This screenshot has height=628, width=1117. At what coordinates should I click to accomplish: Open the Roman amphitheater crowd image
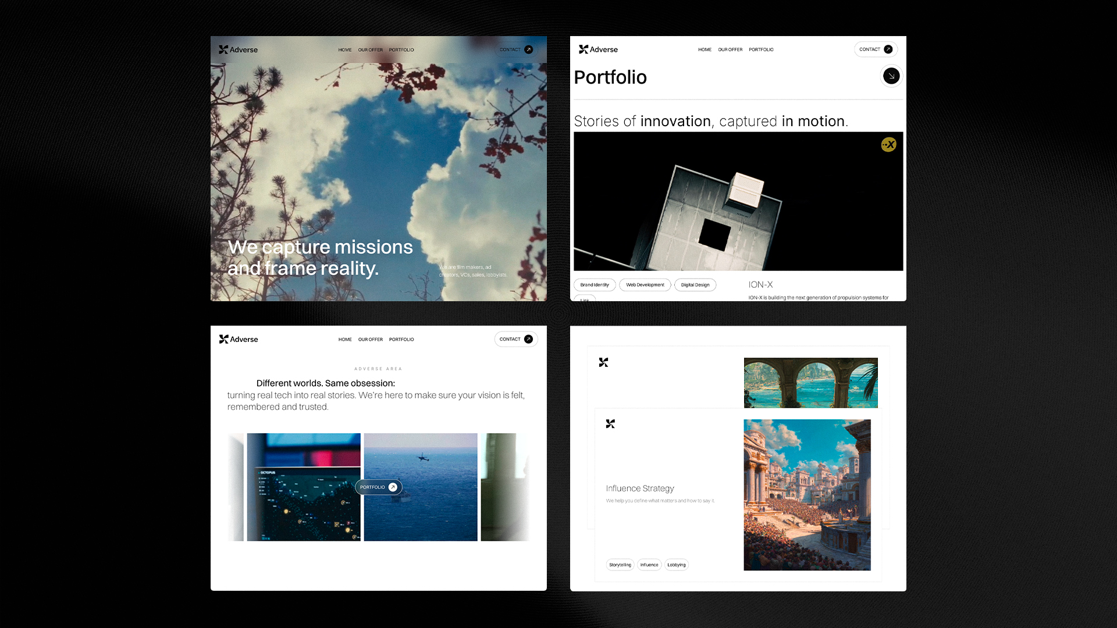pos(807,495)
